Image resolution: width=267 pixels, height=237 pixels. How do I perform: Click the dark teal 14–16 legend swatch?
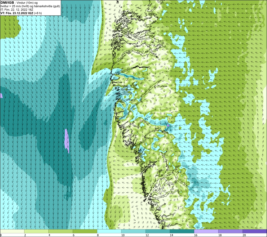click(x=182, y=231)
